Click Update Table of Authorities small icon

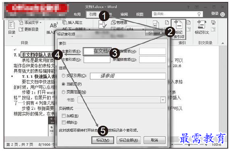[x=213, y=29]
